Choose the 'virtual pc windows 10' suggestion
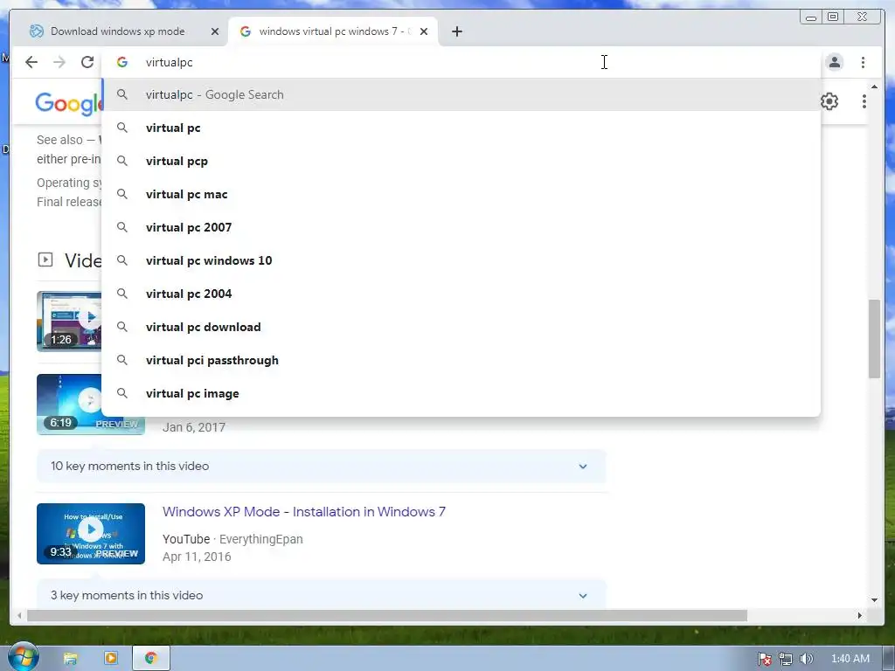This screenshot has height=671, width=895. point(461,260)
